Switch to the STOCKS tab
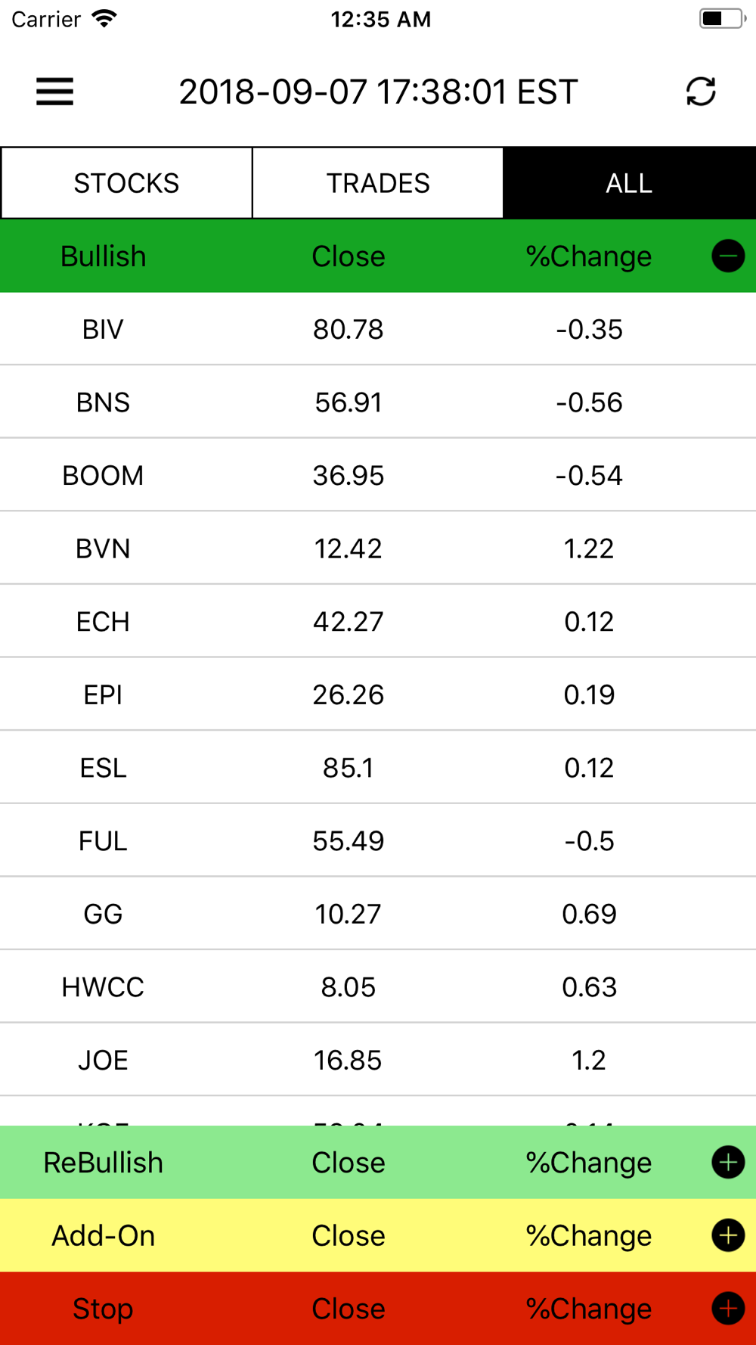The width and height of the screenshot is (756, 1345). (126, 183)
